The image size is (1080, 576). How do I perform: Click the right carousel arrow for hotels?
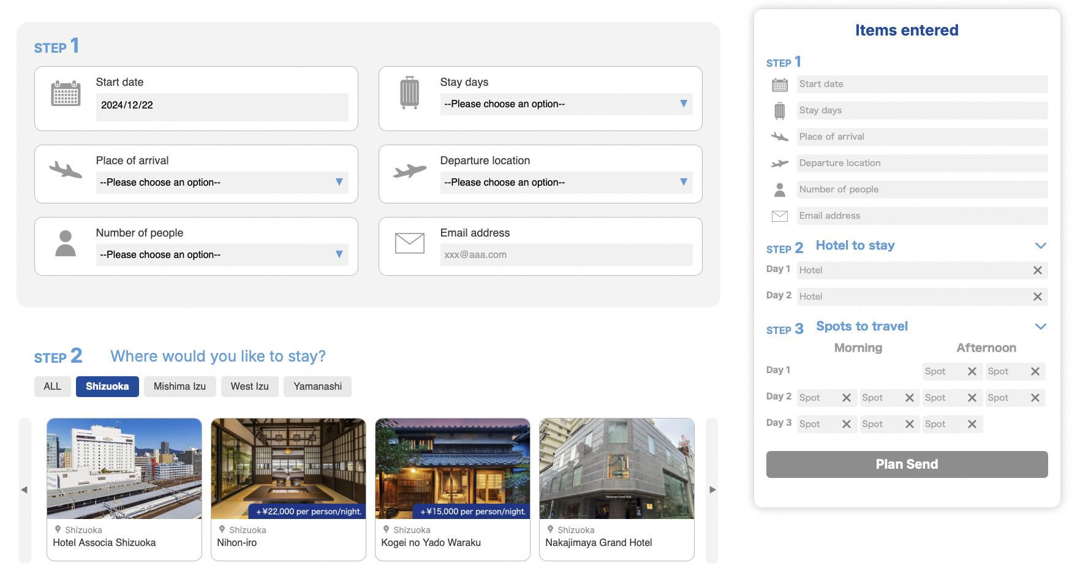(712, 490)
